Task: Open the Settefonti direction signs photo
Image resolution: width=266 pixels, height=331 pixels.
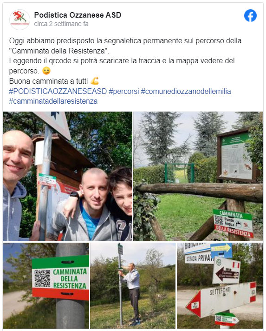Action: click(220, 285)
